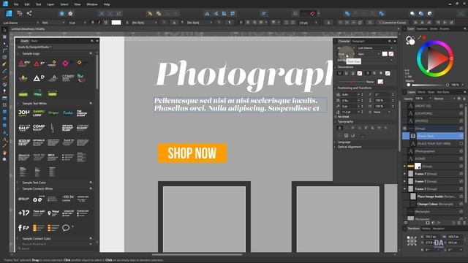
Task: Click the JOH sample text asset thumbnail
Action: (x=24, y=113)
